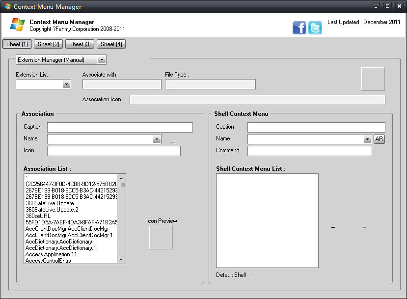This screenshot has height=299, width=407.
Task: Open the Facebook page via its icon
Action: pos(299,28)
